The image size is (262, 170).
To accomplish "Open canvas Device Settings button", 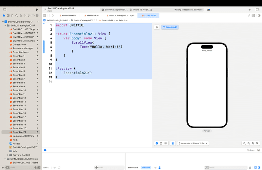I will (173, 143).
